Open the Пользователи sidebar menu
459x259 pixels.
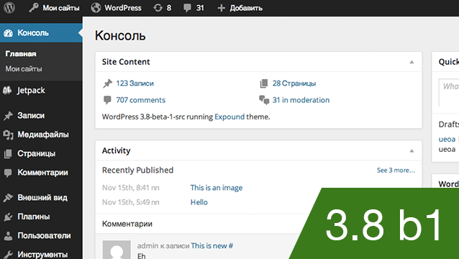[x=44, y=236]
